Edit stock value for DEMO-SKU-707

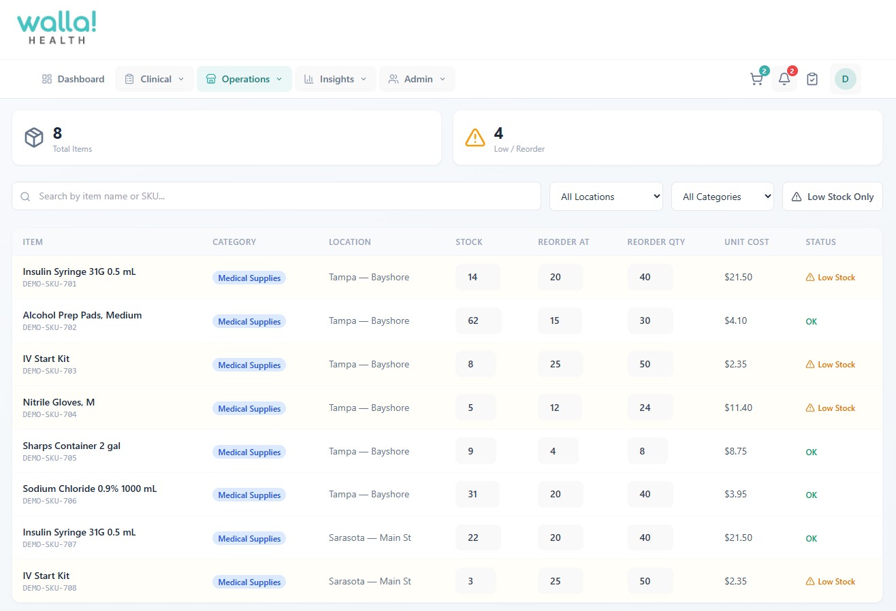click(478, 538)
